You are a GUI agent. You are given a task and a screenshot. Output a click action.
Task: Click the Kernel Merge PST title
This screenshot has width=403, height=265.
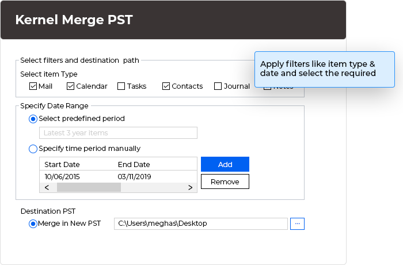(74, 20)
